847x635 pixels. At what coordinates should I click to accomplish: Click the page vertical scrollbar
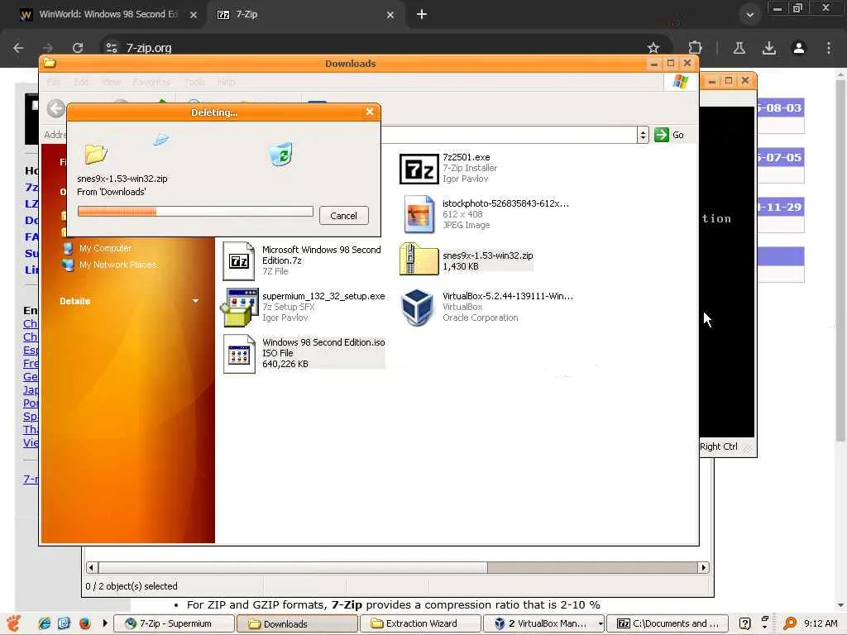pyautogui.click(x=840, y=259)
